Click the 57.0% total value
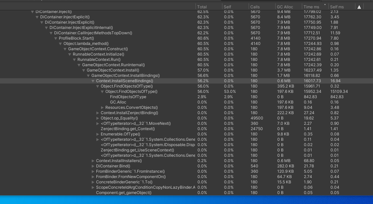 tap(203, 70)
